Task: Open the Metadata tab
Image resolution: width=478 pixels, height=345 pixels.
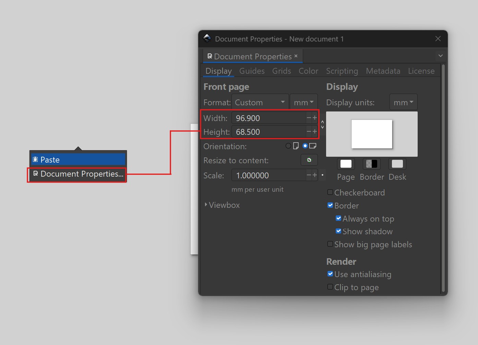Action: click(x=383, y=71)
